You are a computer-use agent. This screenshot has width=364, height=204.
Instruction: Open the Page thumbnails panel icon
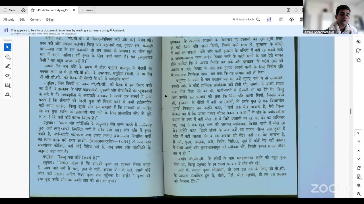[358, 60]
